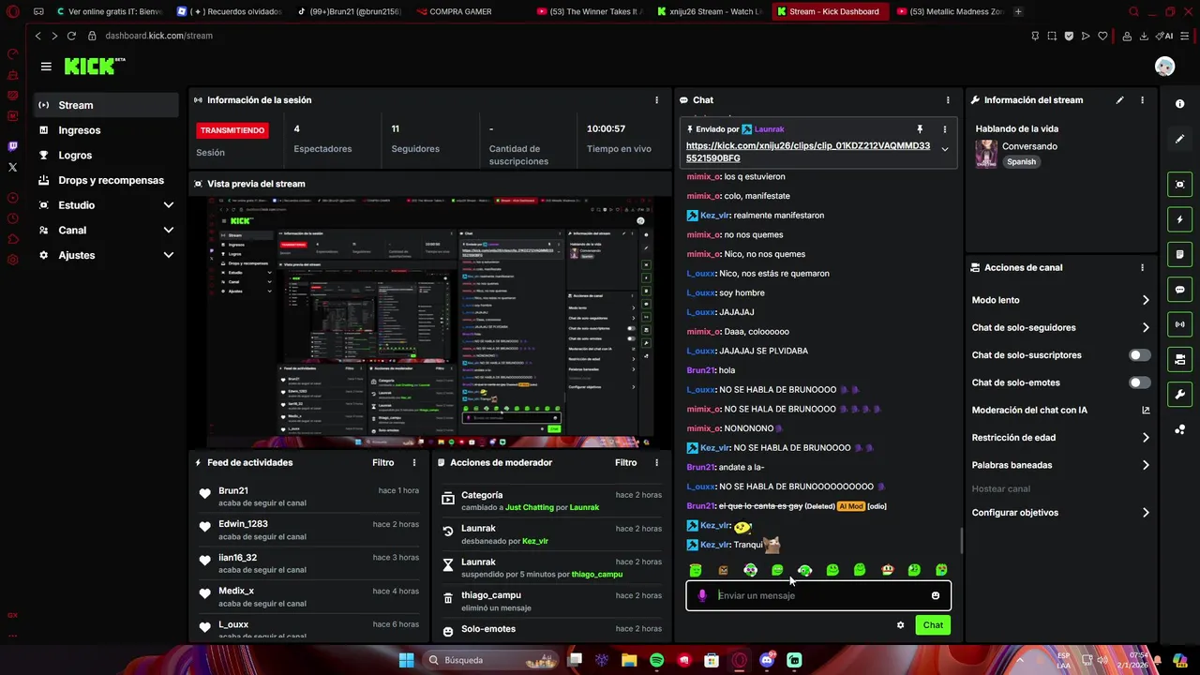Toggle the chat bubble widget icon in rail
The image size is (1200, 675).
coord(1179,290)
